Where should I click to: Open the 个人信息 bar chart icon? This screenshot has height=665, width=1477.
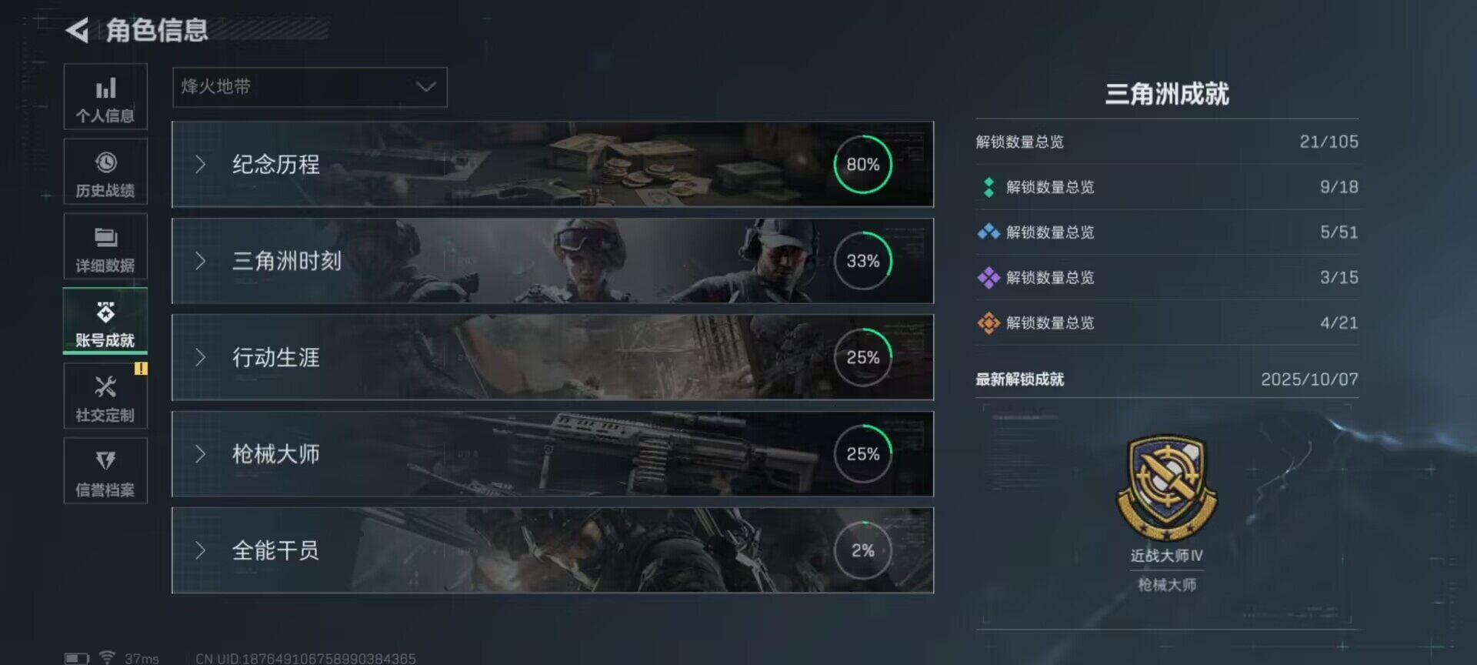point(105,89)
